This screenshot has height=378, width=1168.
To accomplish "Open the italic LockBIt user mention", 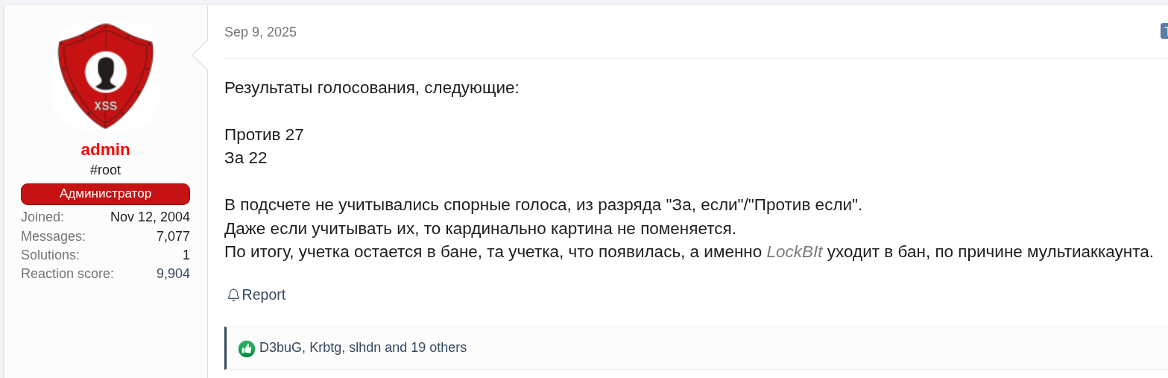I will (x=794, y=252).
